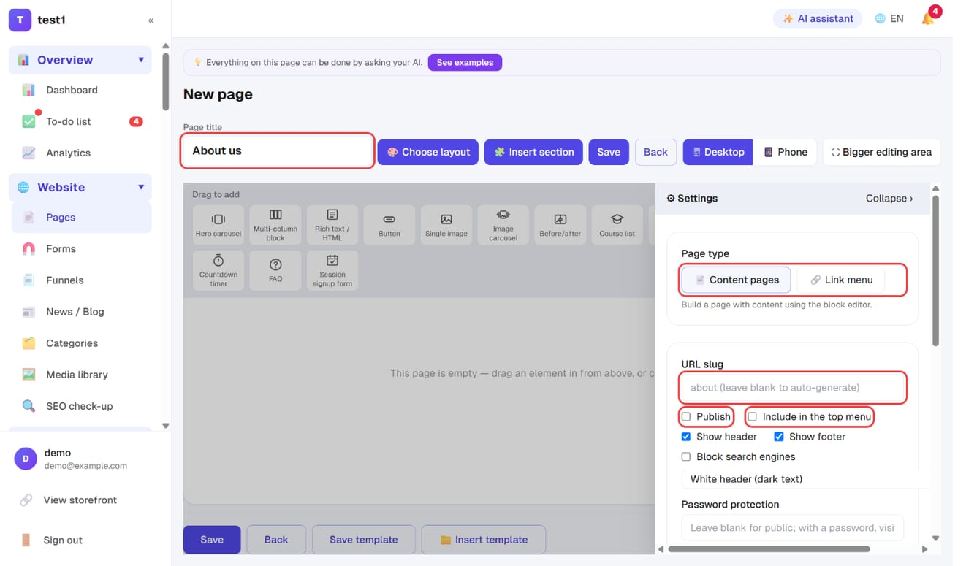Click the Hero carousel block icon

coord(218,224)
